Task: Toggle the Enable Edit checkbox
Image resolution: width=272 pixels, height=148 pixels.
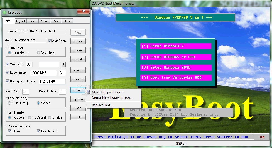Action: [x=38, y=131]
